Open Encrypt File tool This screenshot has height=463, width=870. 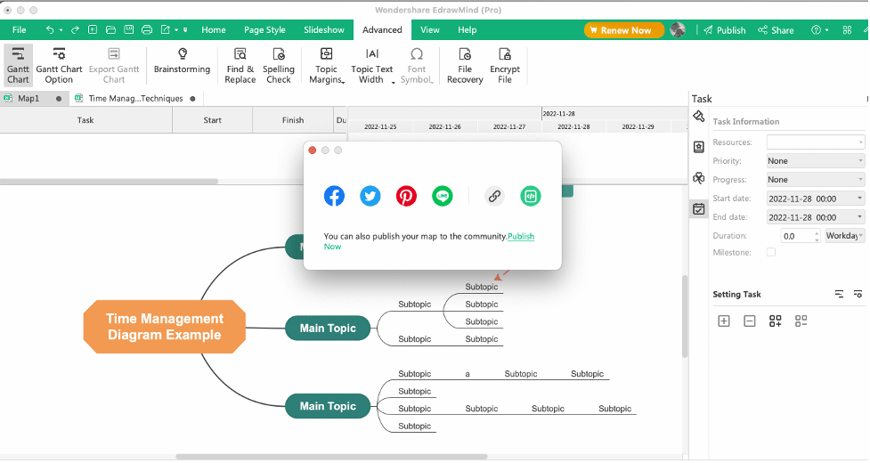pos(505,65)
